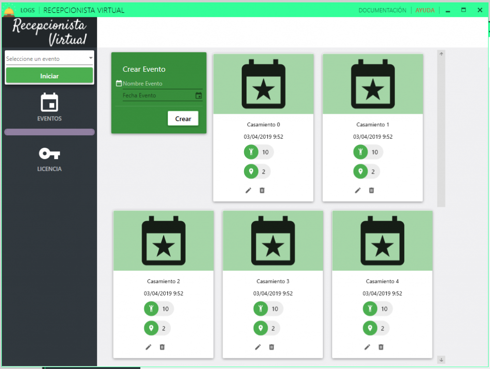The height and width of the screenshot is (369, 490).
Task: Click the location pin icon on Casamiento 0
Action: (251, 172)
